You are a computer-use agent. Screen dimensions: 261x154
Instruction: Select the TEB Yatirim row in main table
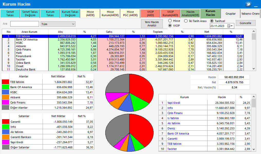(x=123, y=36)
